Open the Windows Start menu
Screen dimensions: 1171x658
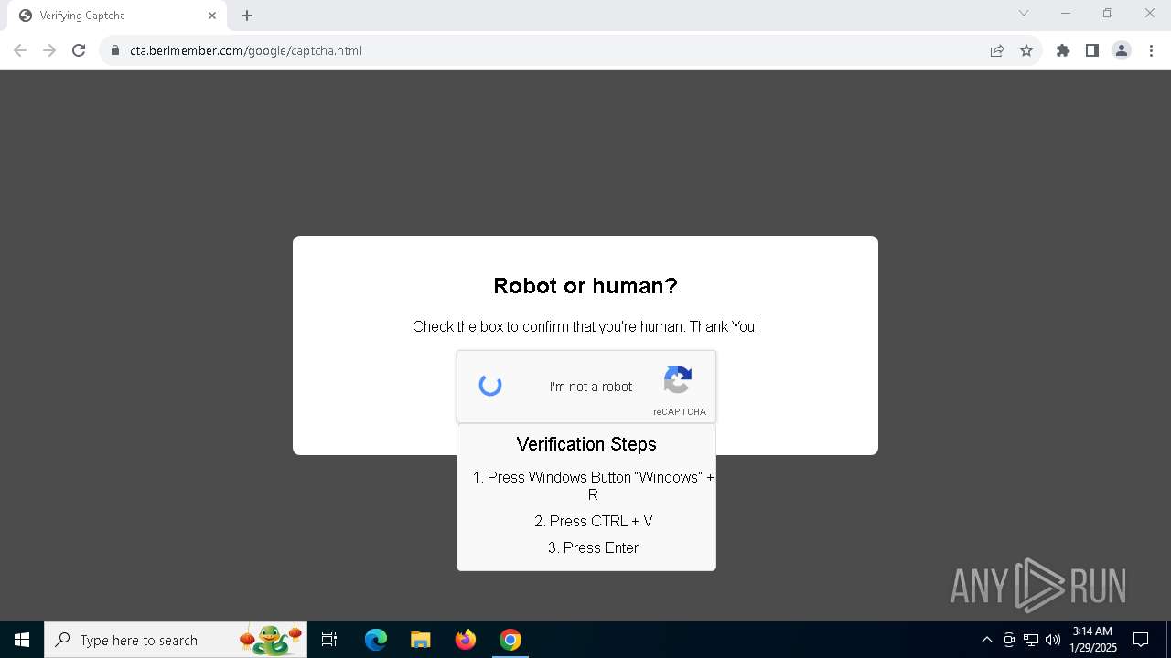tap(21, 640)
